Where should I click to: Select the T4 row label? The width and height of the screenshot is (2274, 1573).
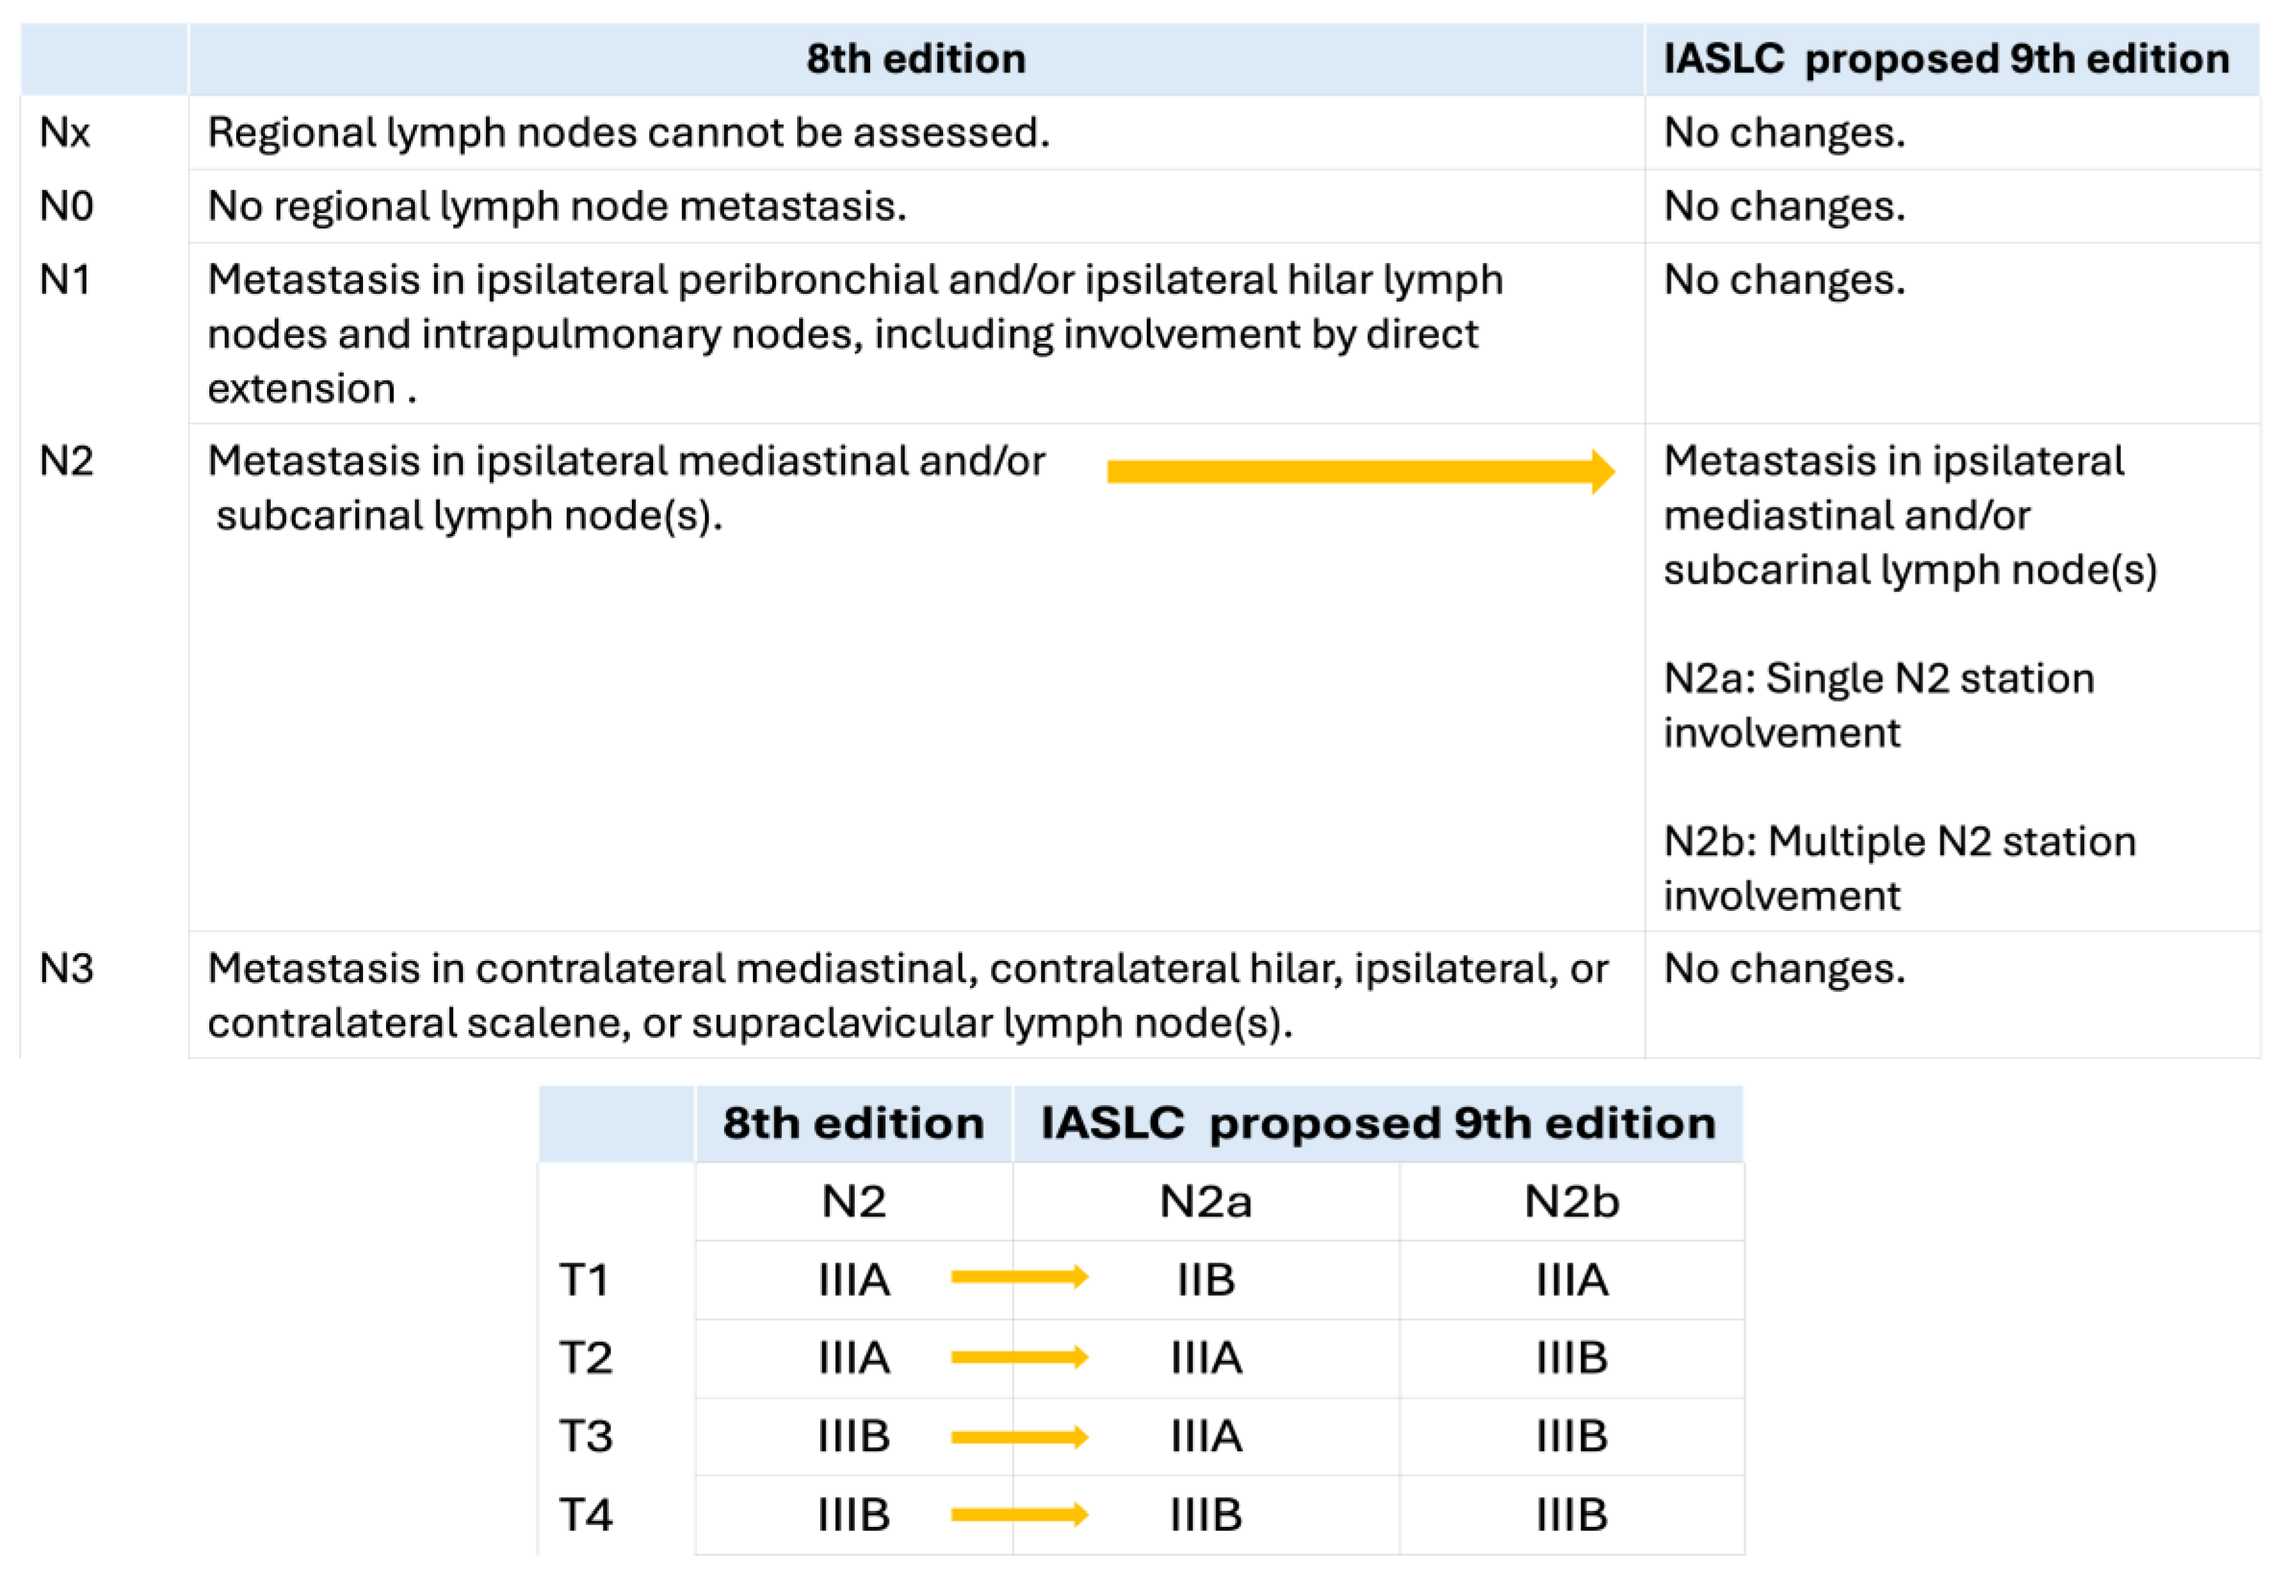[585, 1514]
